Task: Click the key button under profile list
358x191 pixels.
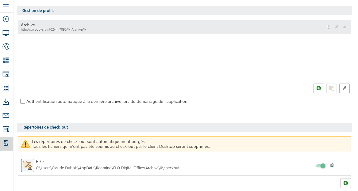Action: [345, 88]
